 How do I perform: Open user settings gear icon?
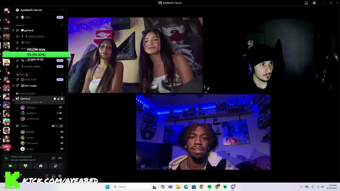[60, 176]
